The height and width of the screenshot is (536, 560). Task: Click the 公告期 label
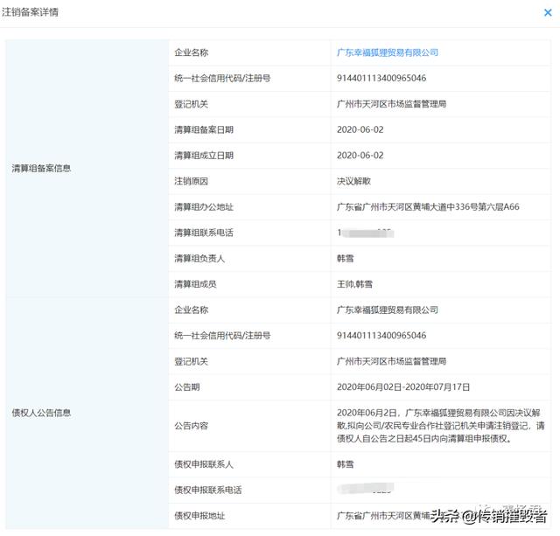click(x=186, y=386)
